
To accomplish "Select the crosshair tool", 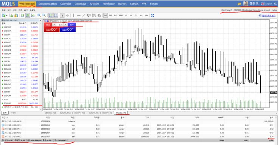I will tap(67, 16).
